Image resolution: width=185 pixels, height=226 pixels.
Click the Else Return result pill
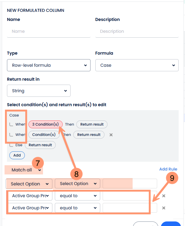[x=40, y=145]
